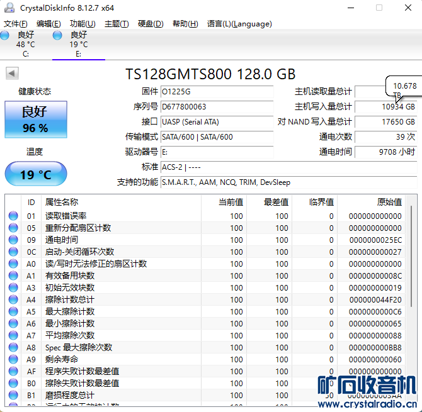This screenshot has height=412, width=422.
Task: Click the 固件 firmware field O1225G
Action: 217,92
